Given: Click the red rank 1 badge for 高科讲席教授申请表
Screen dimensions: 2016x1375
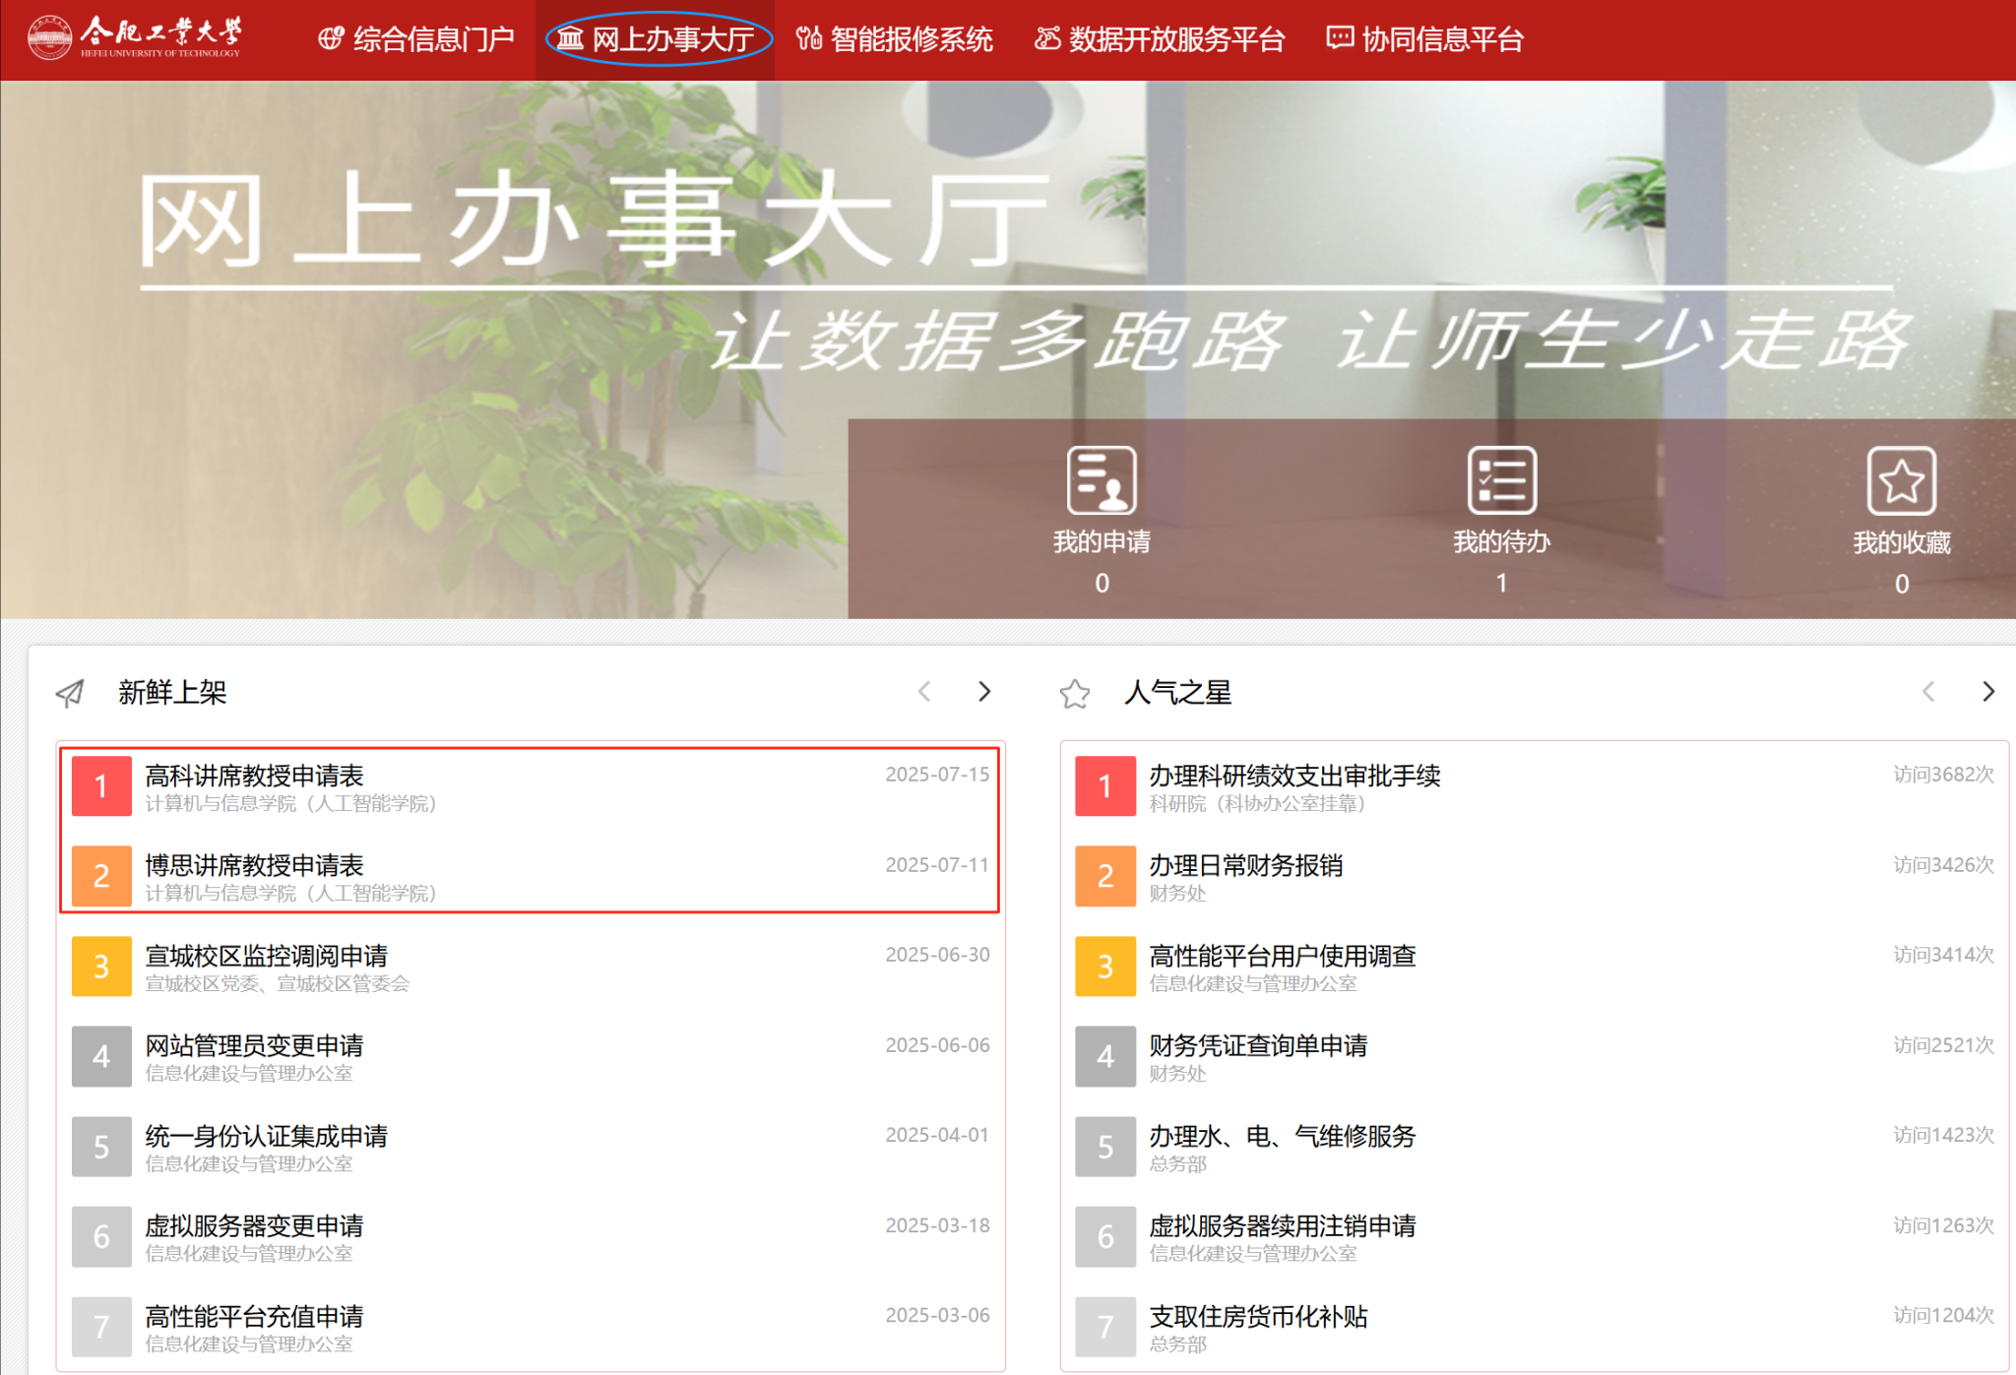Looking at the screenshot, I should [x=101, y=786].
